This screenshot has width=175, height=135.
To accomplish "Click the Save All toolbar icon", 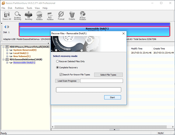I will (x=7, y=16).
